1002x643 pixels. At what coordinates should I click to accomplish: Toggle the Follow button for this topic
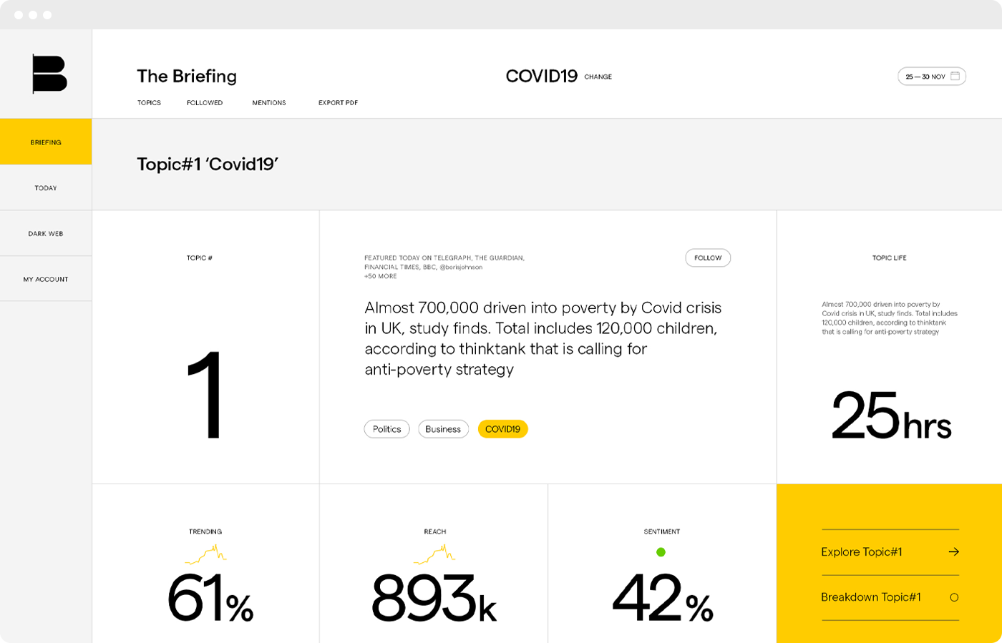708,257
